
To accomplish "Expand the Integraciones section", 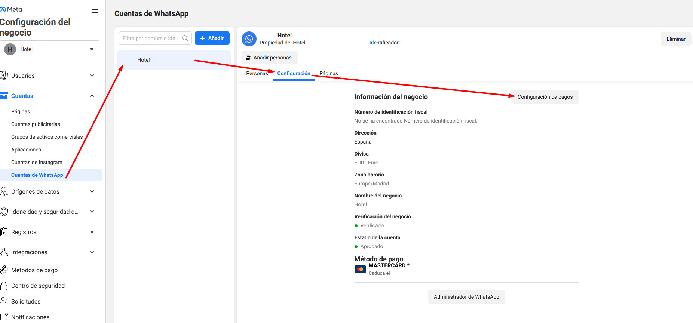I will (x=92, y=252).
